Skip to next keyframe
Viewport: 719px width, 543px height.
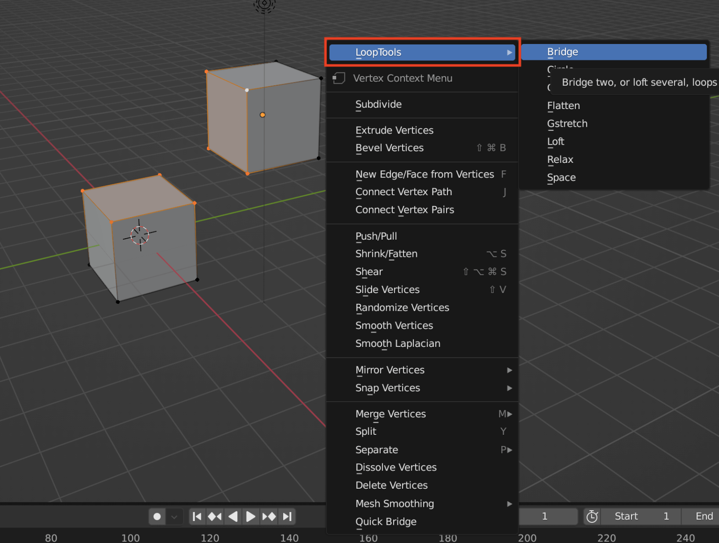pyautogui.click(x=269, y=516)
